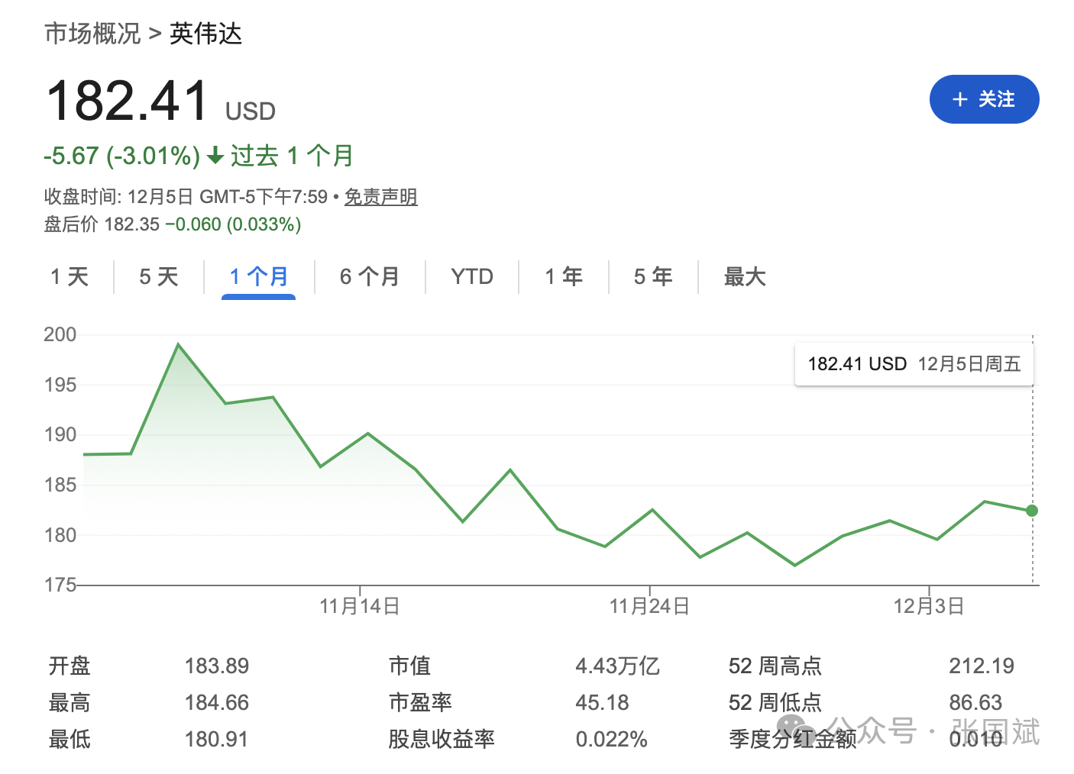This screenshot has width=1074, height=774.
Task: Click the 11月24日 axis date label
Action: [x=649, y=607]
